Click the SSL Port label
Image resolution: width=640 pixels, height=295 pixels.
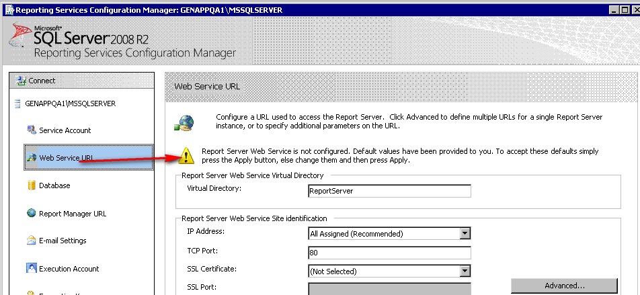tap(202, 287)
